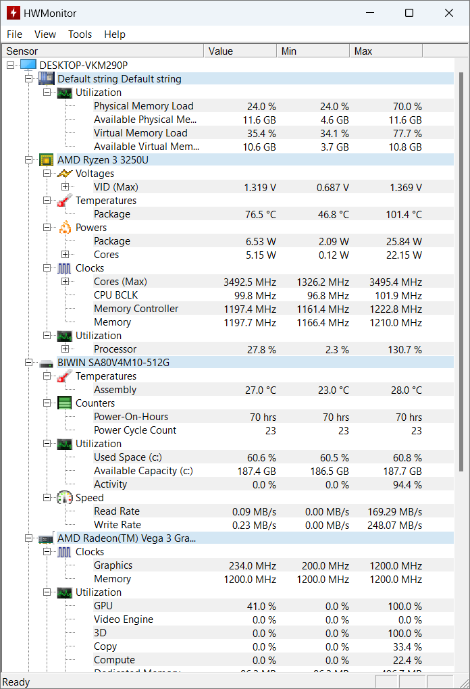Screen dimensions: 470x689
Task: Collapse the AMD Ryzen 3 3250U node
Action: tap(29, 160)
